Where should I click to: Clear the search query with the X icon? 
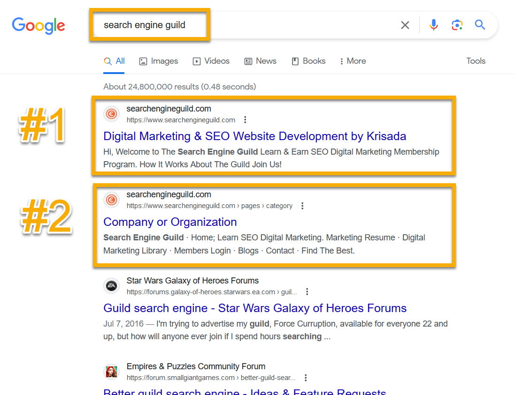(405, 25)
